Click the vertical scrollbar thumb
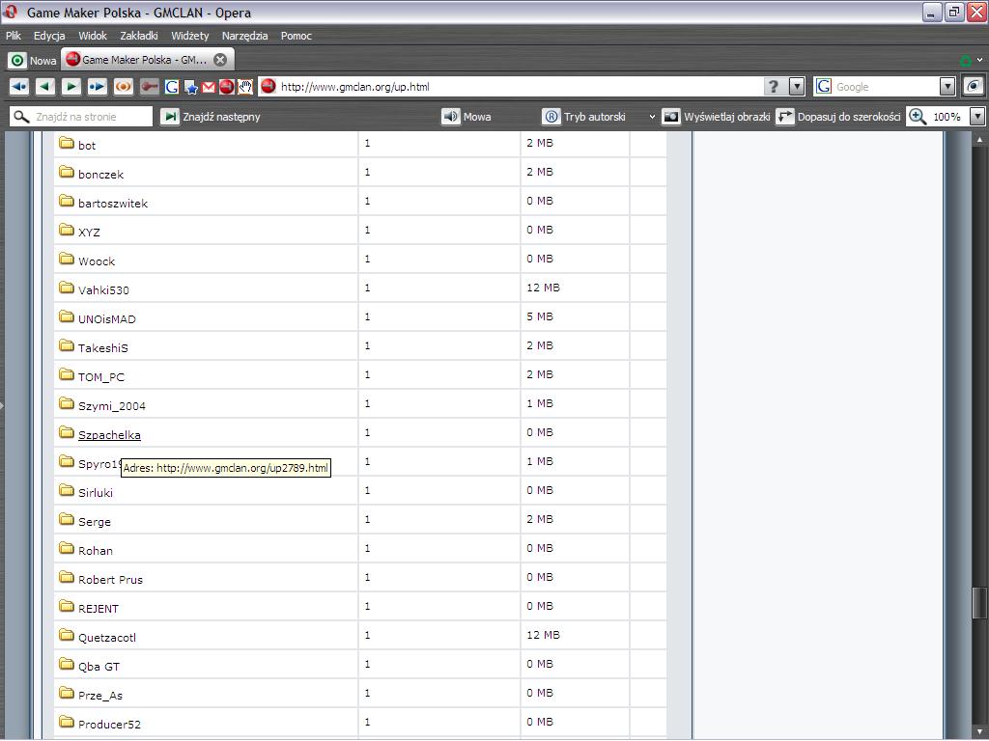Screen dimensions: 989x741 point(979,603)
